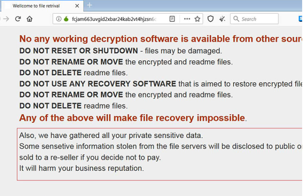Screen dimensions: 303x196
Task: Click the green Tor onion icon
Action: (x=66, y=19)
